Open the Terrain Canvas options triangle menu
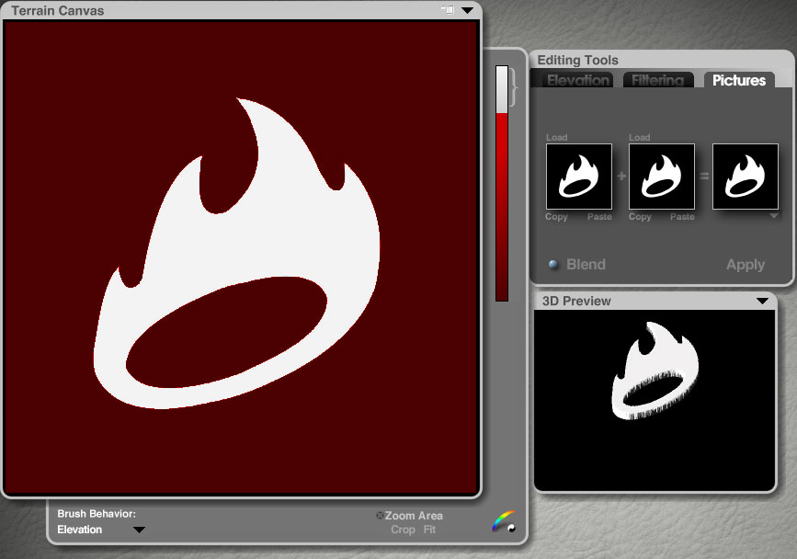 coord(467,10)
